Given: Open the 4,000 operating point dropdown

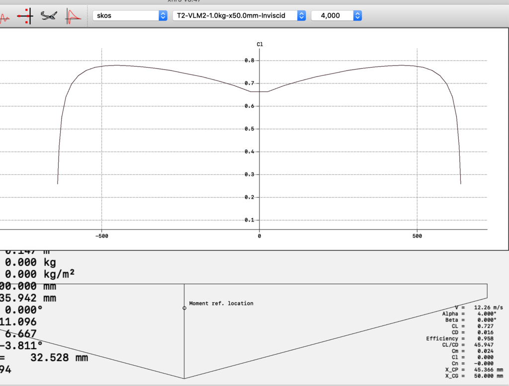Looking at the screenshot, I should coord(336,16).
